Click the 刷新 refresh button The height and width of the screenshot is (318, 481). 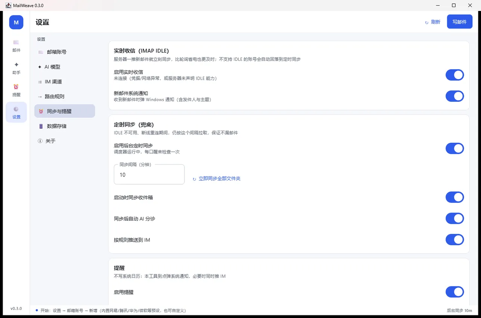(433, 22)
